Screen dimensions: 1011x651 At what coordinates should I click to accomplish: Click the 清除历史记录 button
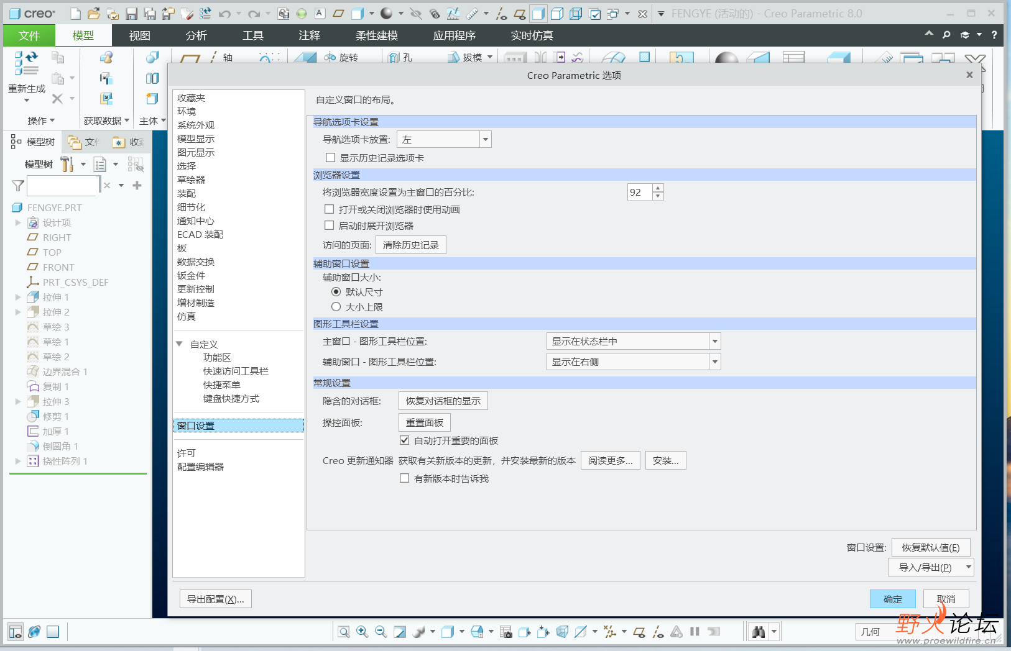[x=411, y=245]
